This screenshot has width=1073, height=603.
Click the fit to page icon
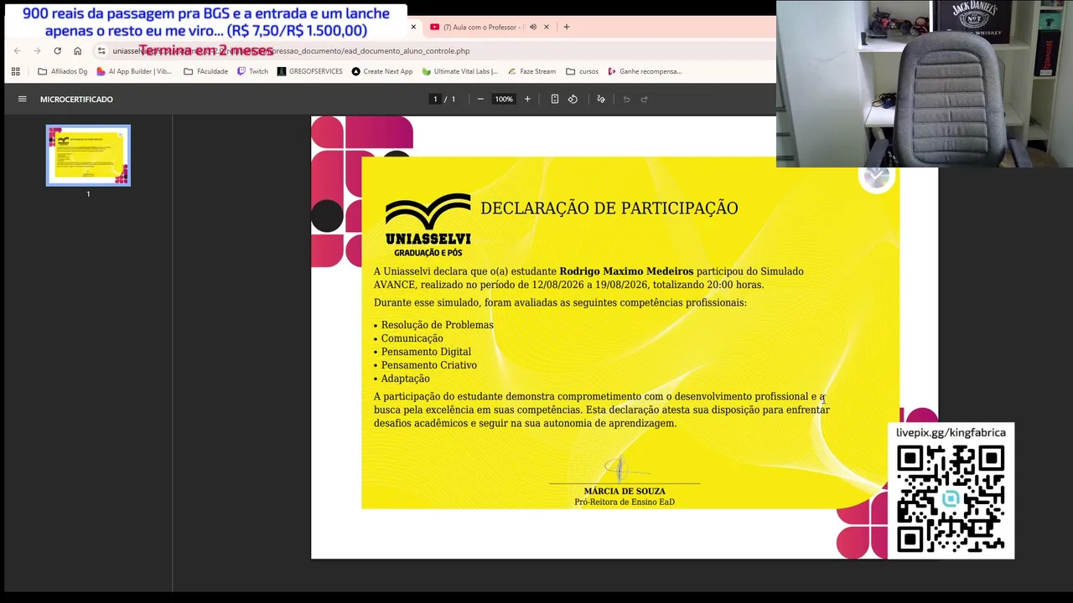click(554, 99)
